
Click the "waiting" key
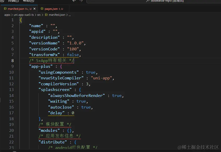coord(59,101)
